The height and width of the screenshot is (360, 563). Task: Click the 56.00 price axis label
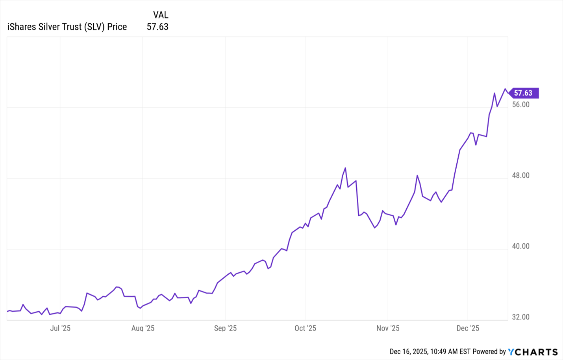520,105
